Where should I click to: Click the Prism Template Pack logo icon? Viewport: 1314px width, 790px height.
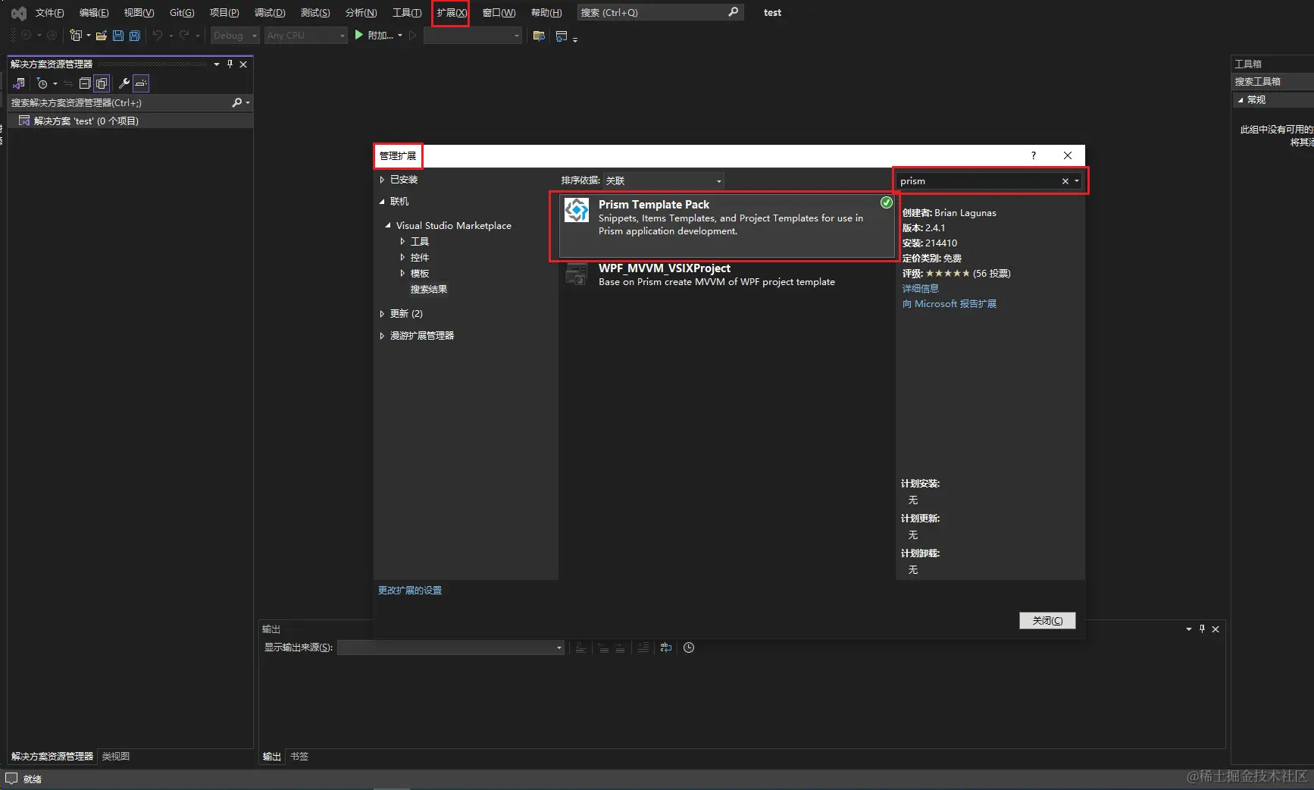[x=577, y=210]
